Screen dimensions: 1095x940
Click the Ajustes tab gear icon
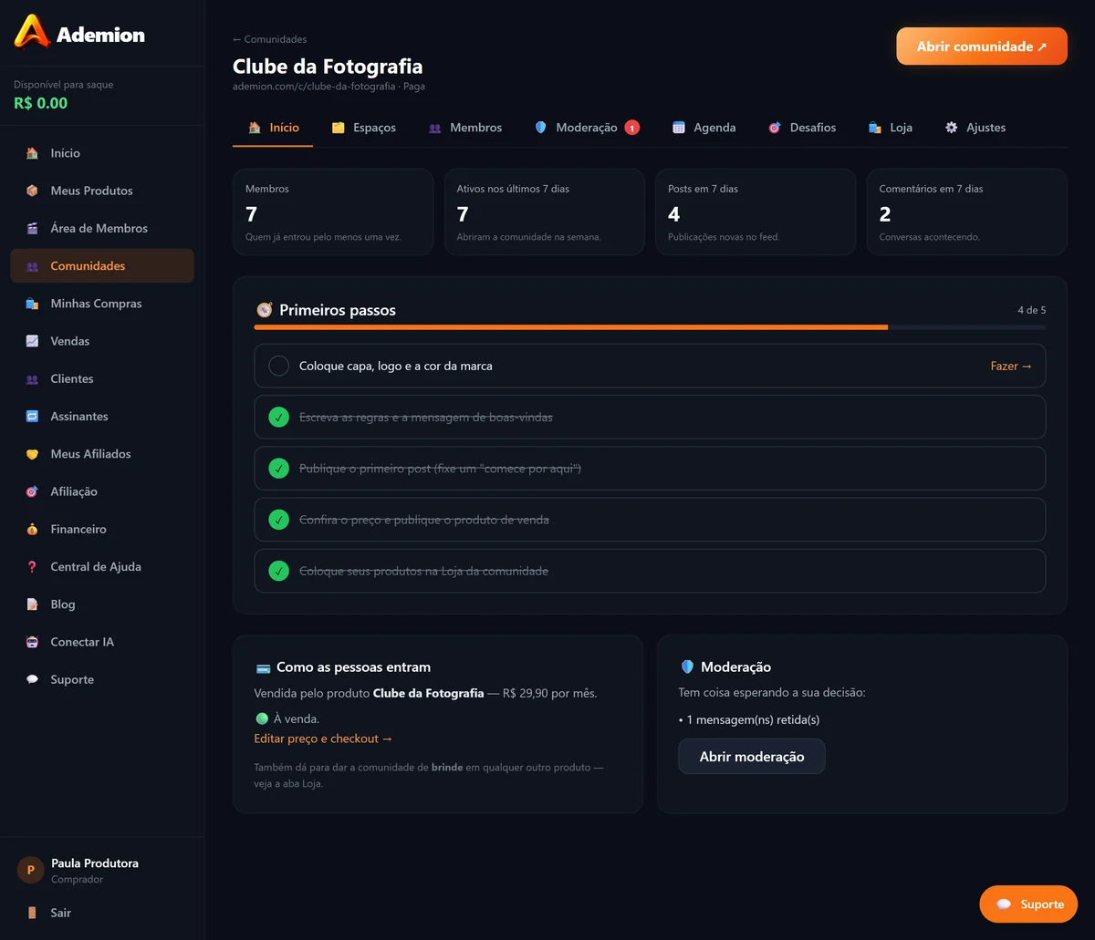pyautogui.click(x=951, y=128)
